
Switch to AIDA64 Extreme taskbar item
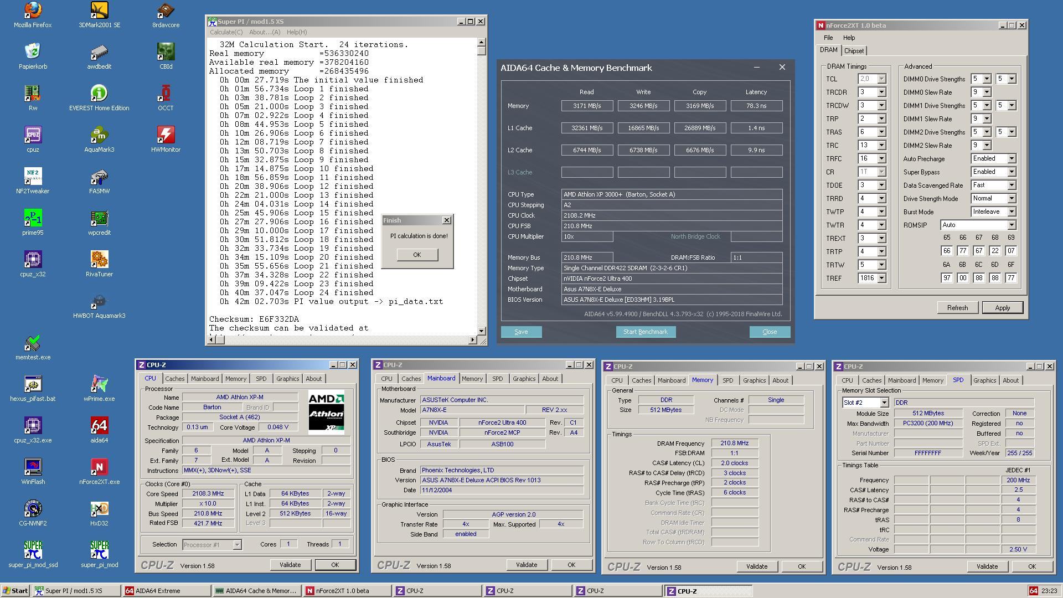pyautogui.click(x=167, y=591)
